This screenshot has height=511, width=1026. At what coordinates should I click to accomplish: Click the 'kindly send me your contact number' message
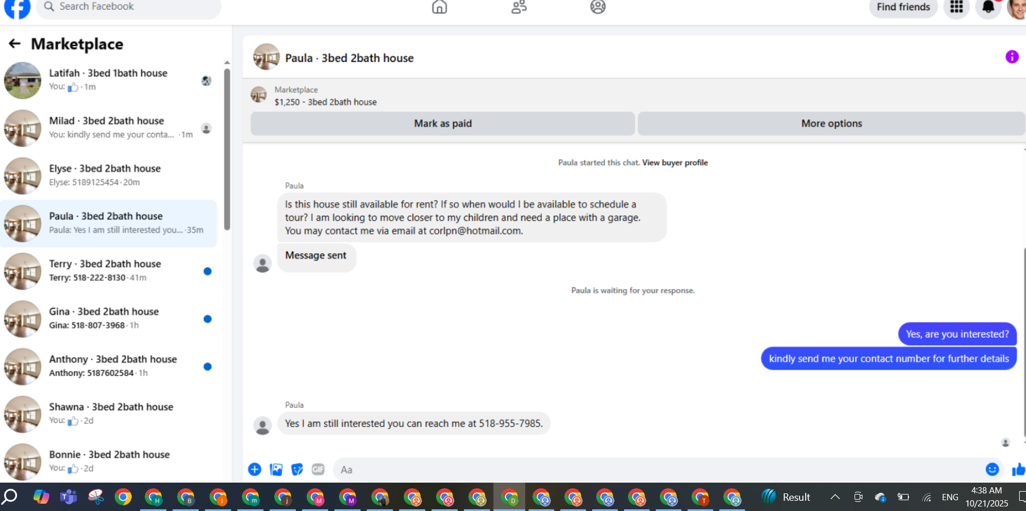point(889,358)
